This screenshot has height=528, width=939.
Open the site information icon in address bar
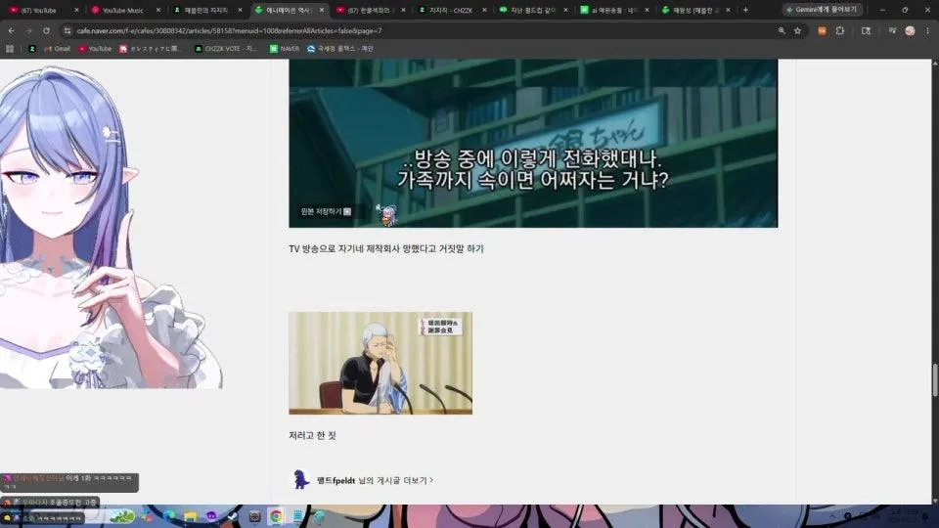point(67,30)
